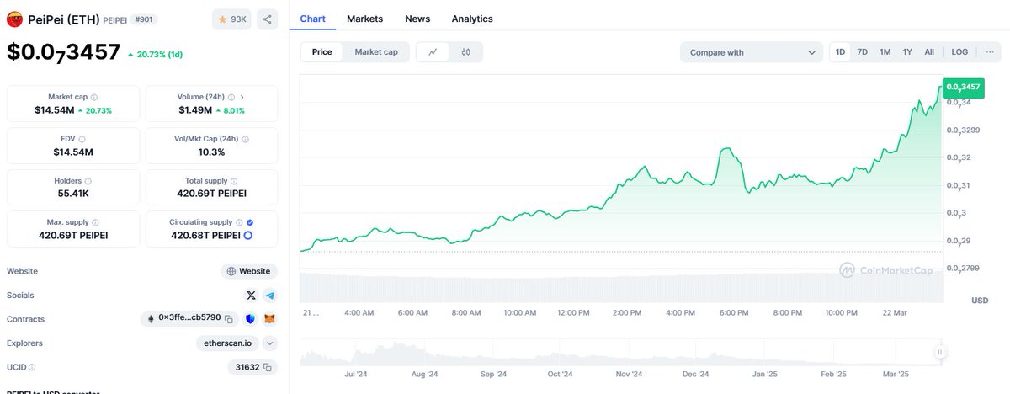Copy the contract address icon
1010x394 pixels.
click(228, 319)
